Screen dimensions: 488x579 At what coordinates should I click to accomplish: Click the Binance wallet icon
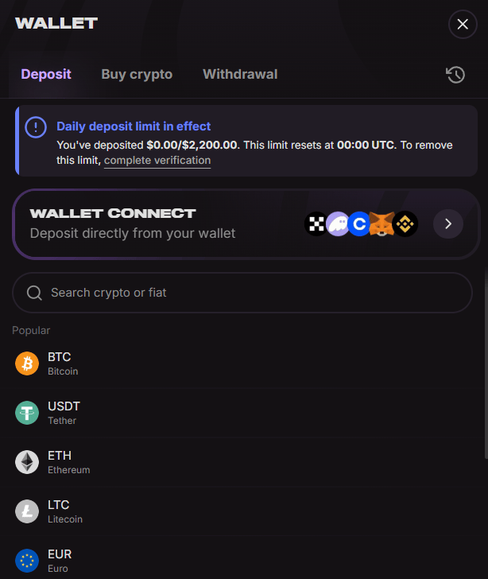pyautogui.click(x=405, y=224)
